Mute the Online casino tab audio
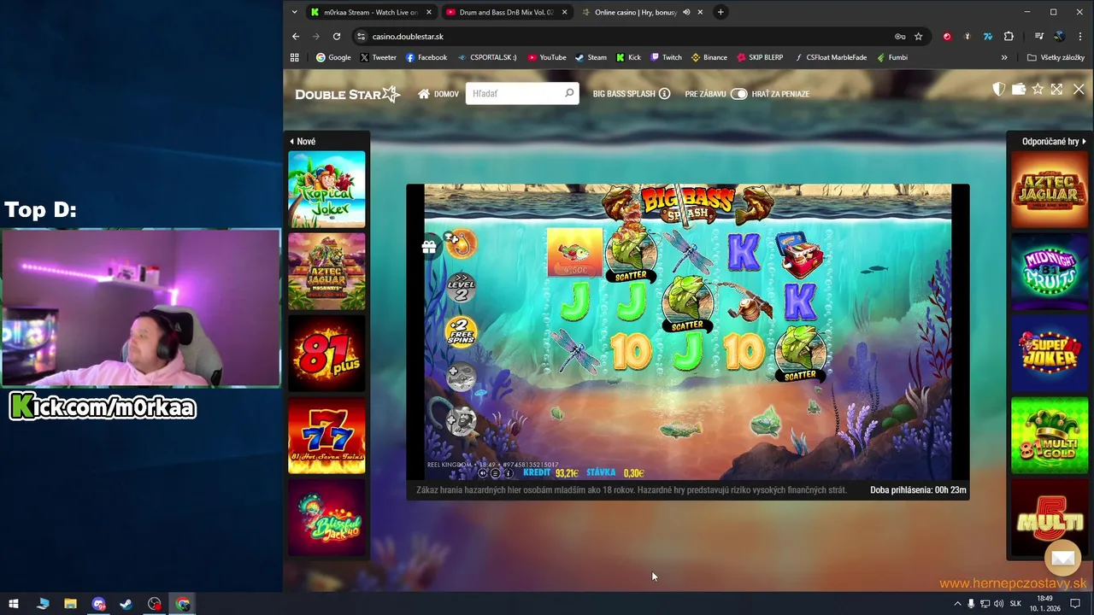The height and width of the screenshot is (615, 1094). coord(686,12)
